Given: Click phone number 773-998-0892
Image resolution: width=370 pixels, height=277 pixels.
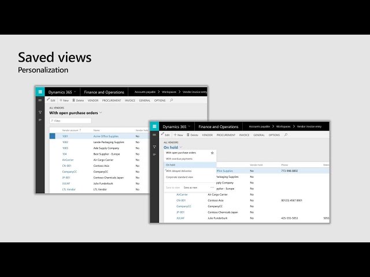Looking at the screenshot, I should coord(290,171).
